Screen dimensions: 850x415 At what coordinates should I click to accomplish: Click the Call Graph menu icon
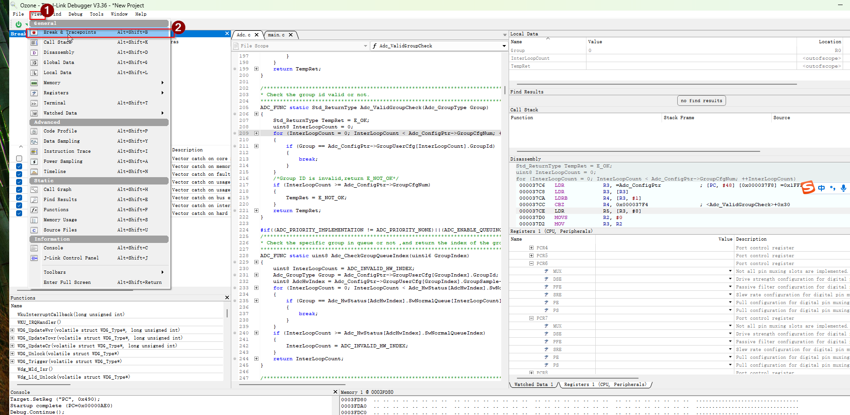pos(34,190)
